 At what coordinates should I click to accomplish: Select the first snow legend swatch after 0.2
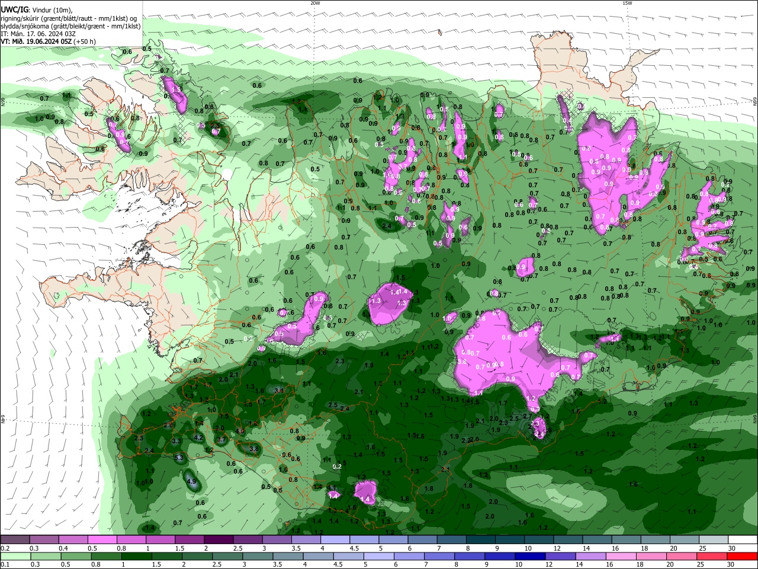[x=14, y=540]
